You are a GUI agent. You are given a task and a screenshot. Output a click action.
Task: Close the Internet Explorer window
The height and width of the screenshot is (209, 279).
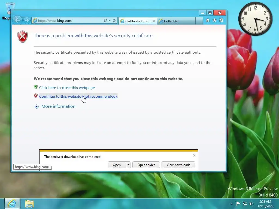(220, 13)
